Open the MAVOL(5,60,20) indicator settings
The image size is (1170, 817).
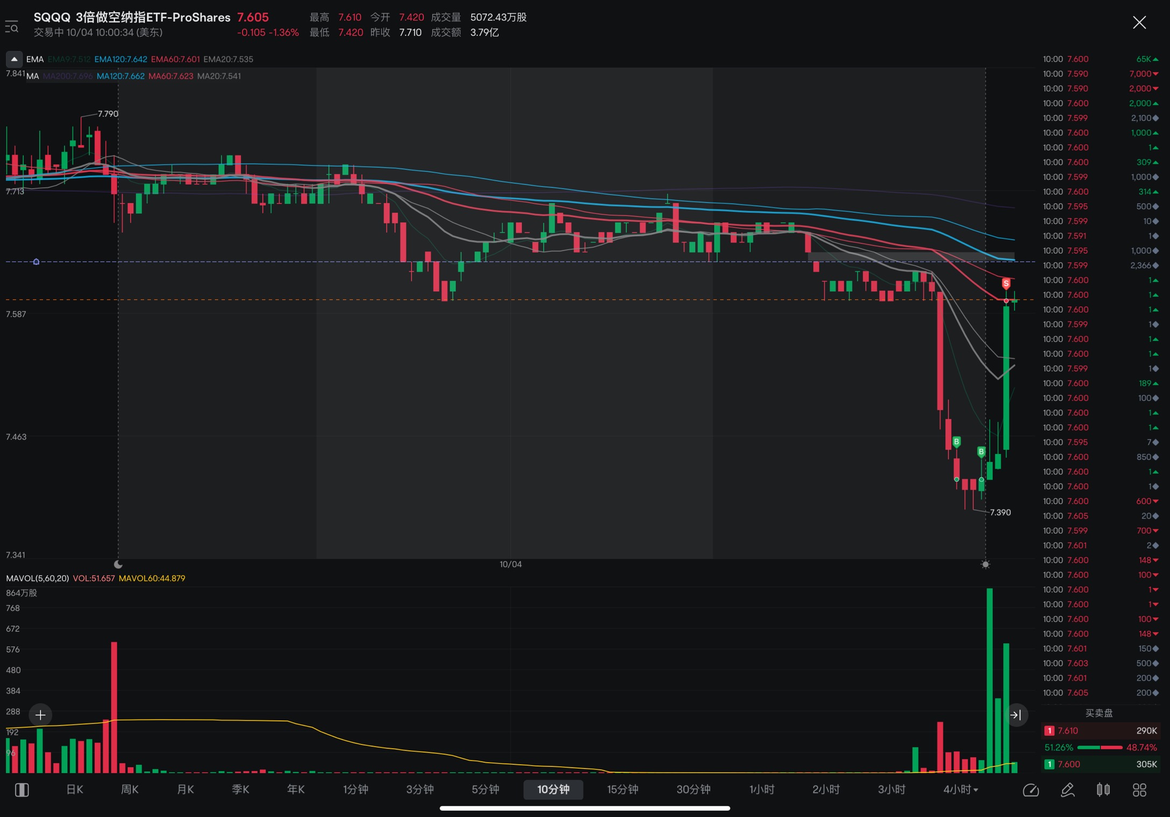(x=37, y=578)
